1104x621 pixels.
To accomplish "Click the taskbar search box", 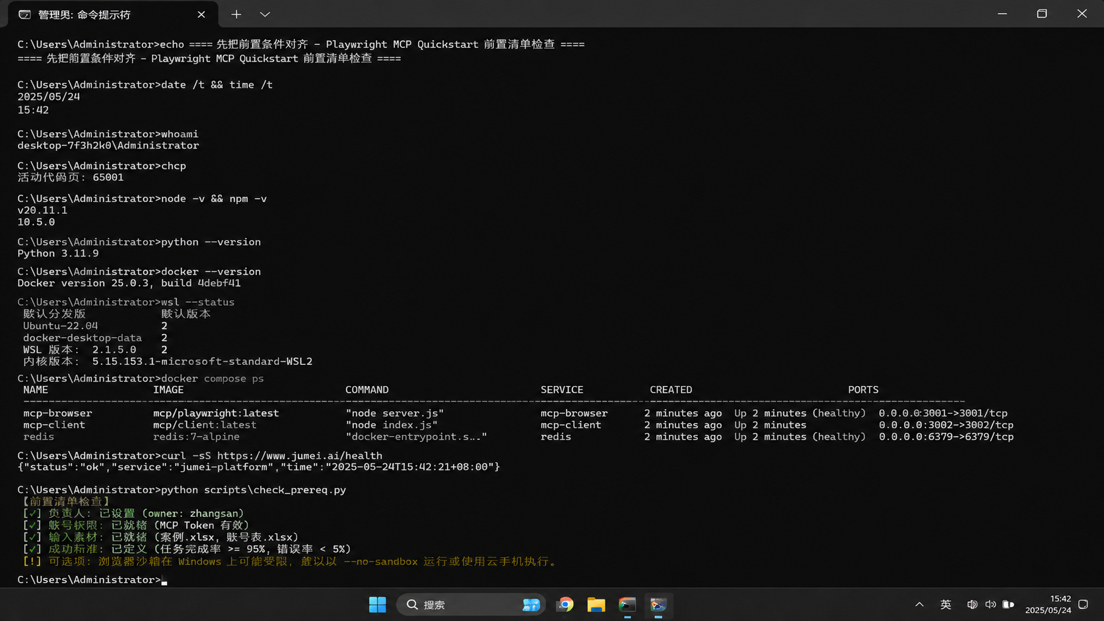I will (x=471, y=605).
